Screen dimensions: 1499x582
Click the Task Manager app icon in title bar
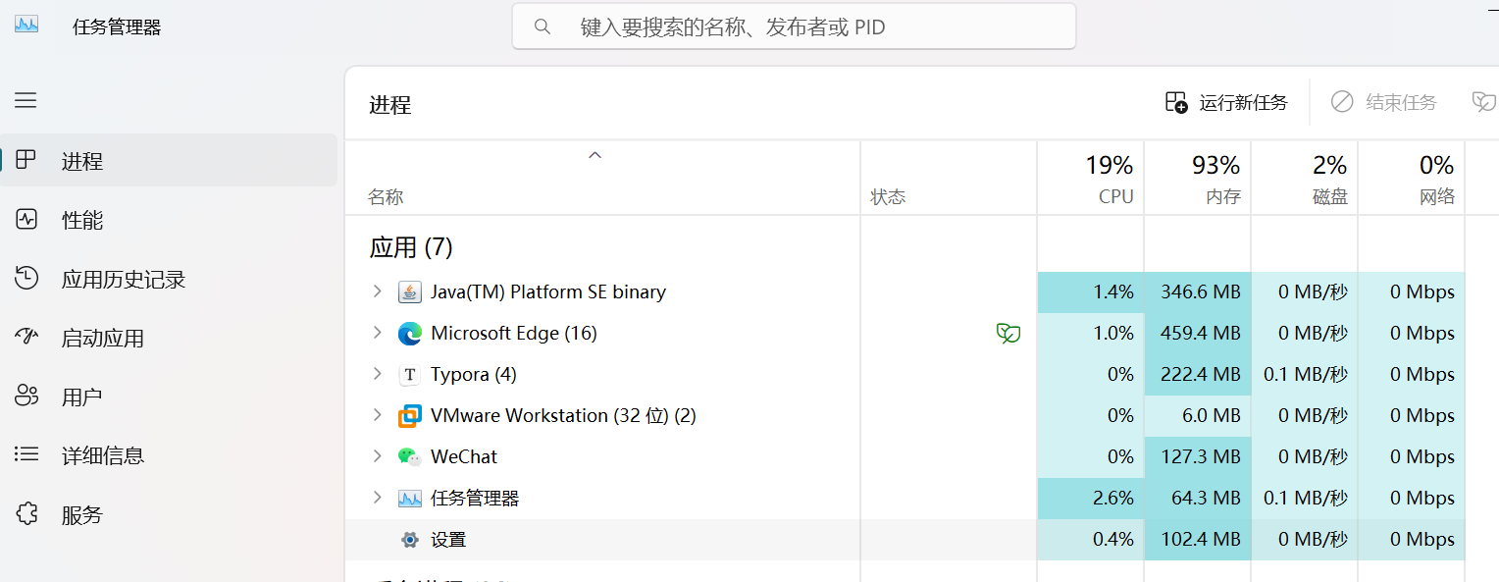(26, 25)
